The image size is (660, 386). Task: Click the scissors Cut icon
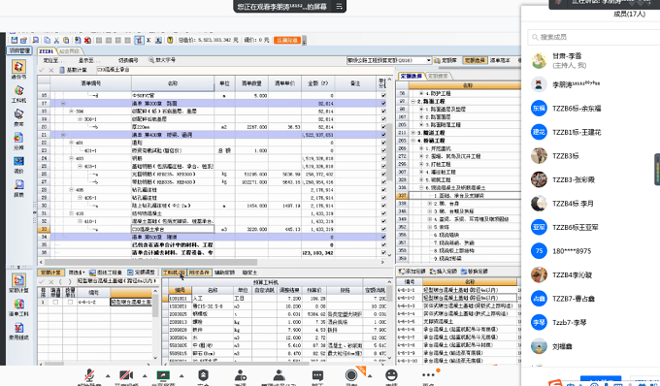56,41
